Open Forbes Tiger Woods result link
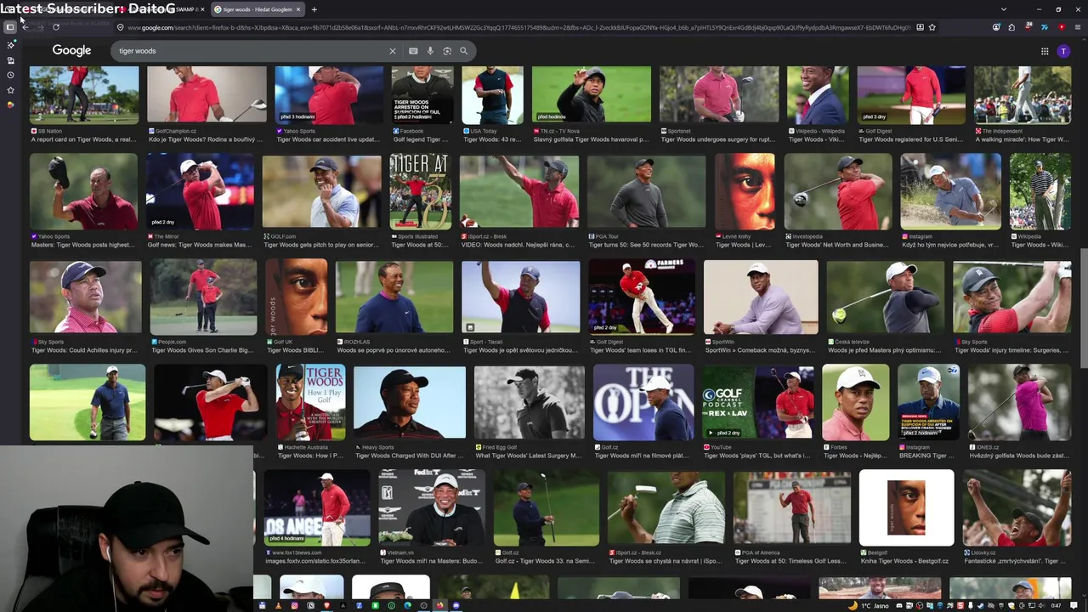Viewport: 1088px width, 612px height. pos(855,456)
